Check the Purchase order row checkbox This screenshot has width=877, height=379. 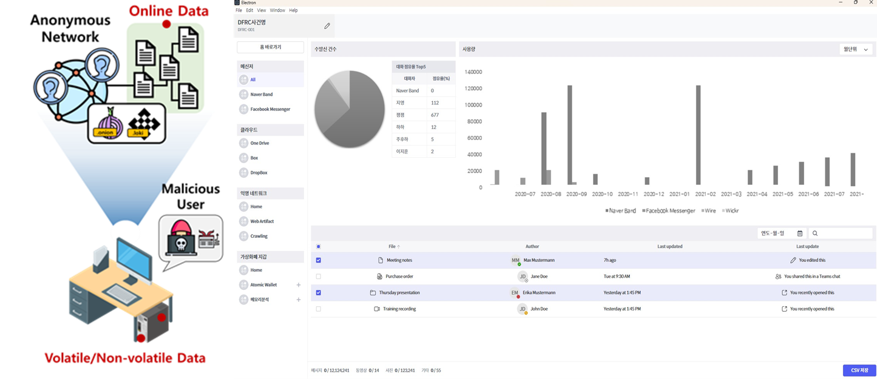coord(319,277)
